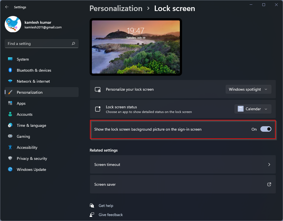The width and height of the screenshot is (283, 221).
Task: Open Accessibility settings
Action: tap(42, 147)
